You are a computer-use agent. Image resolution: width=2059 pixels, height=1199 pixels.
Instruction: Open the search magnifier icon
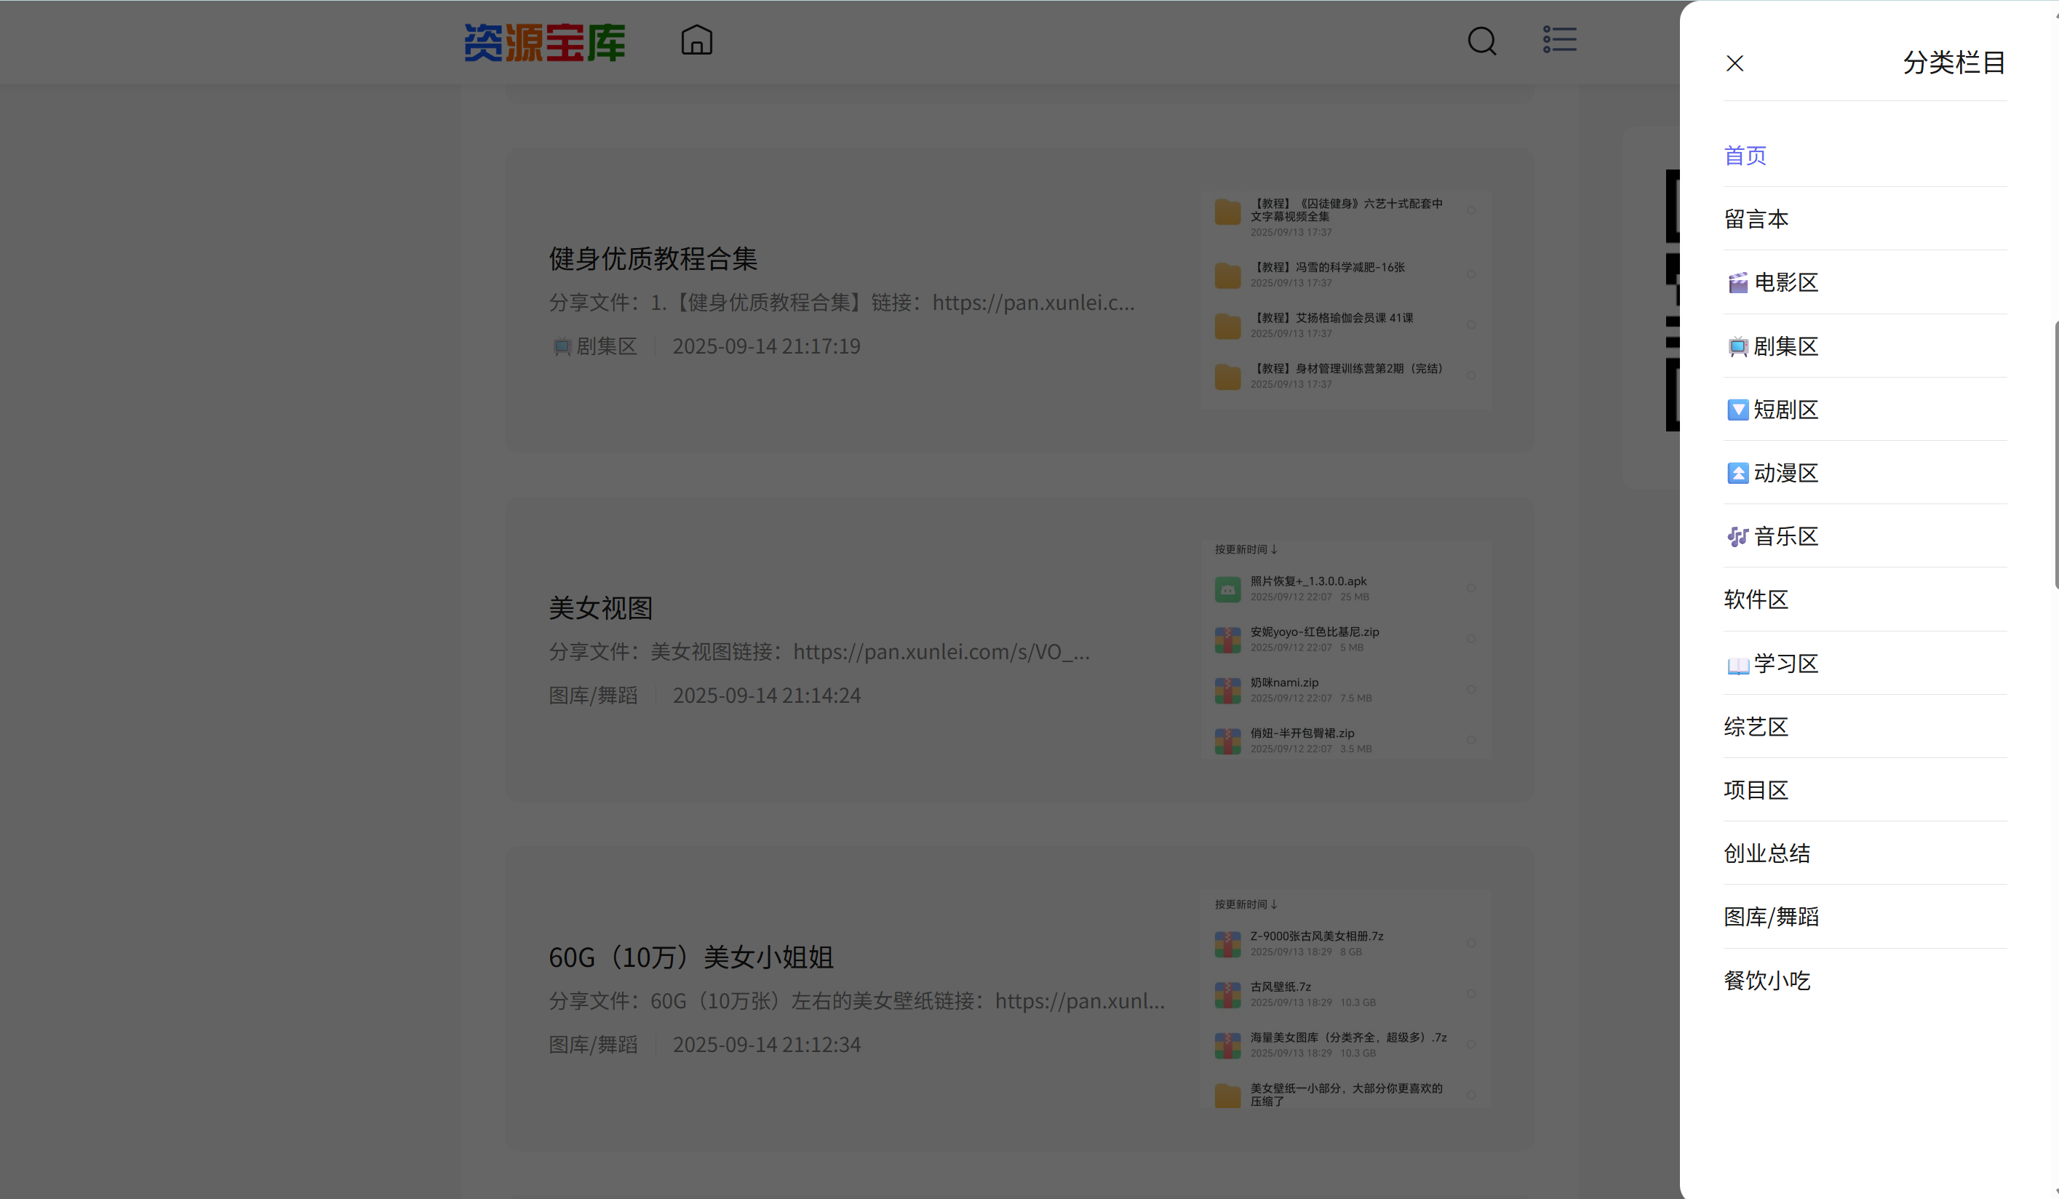(x=1481, y=41)
